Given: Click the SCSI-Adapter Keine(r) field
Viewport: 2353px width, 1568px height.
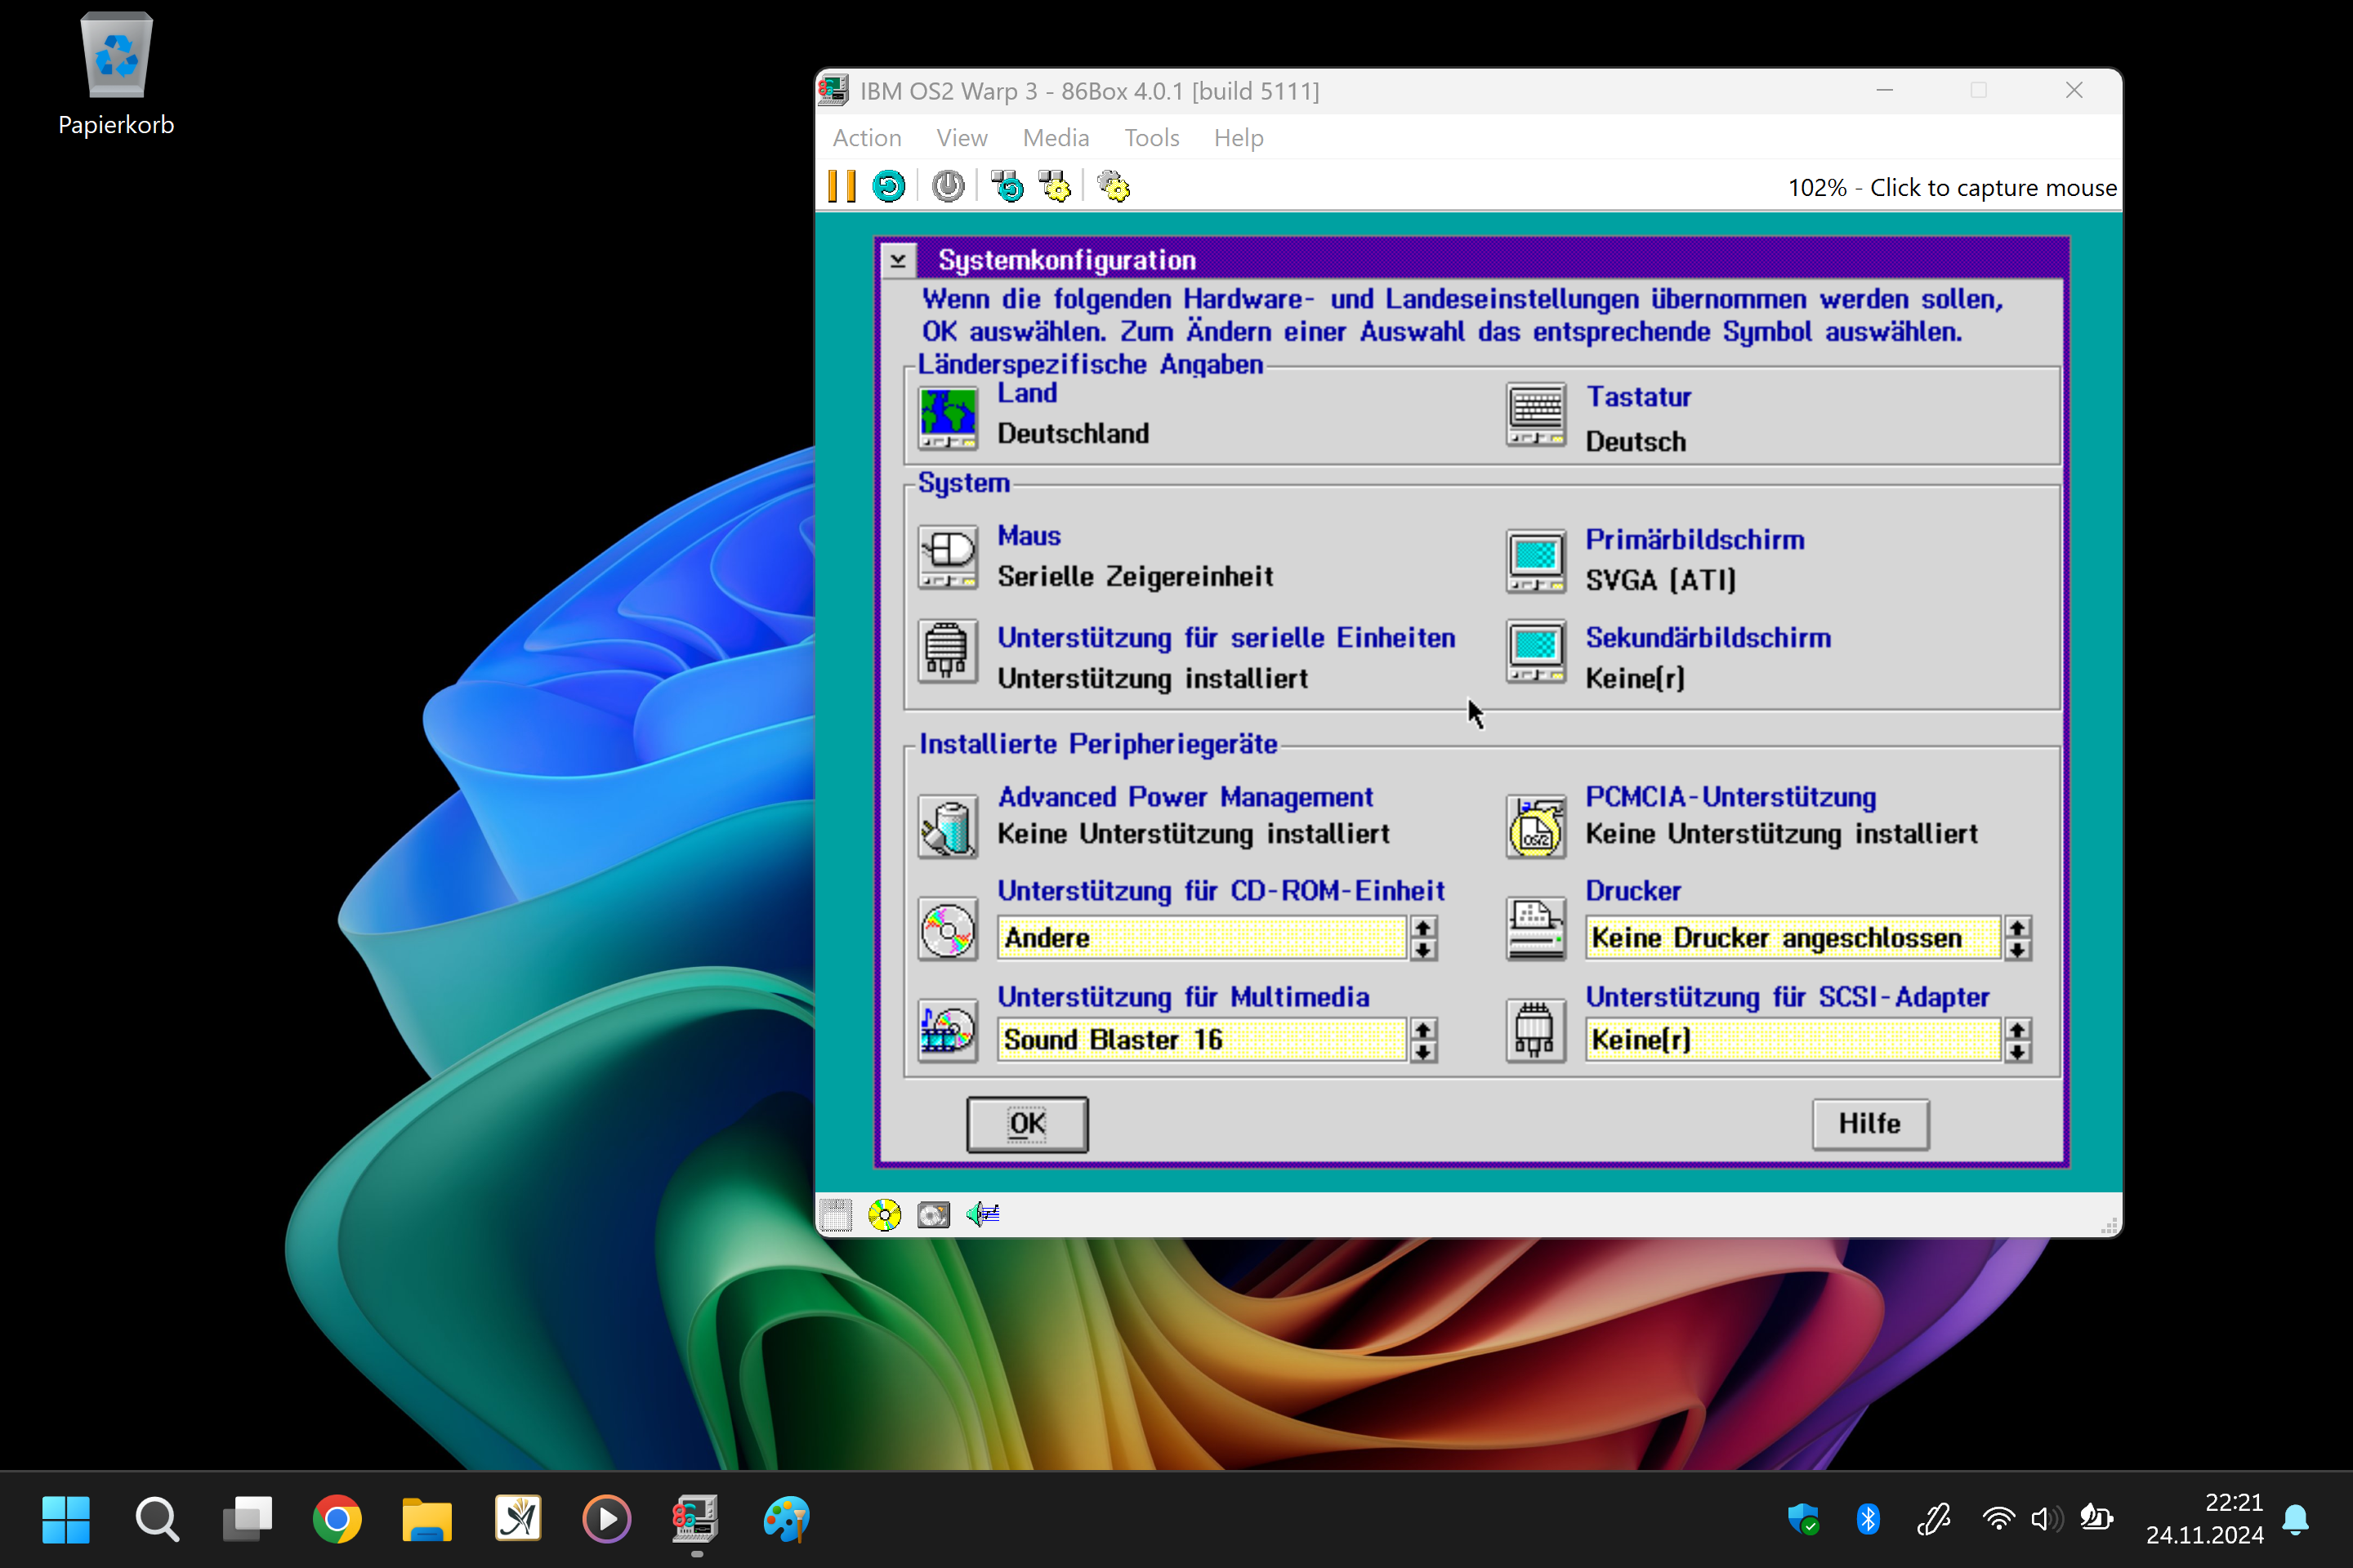Looking at the screenshot, I should pos(1793,1040).
